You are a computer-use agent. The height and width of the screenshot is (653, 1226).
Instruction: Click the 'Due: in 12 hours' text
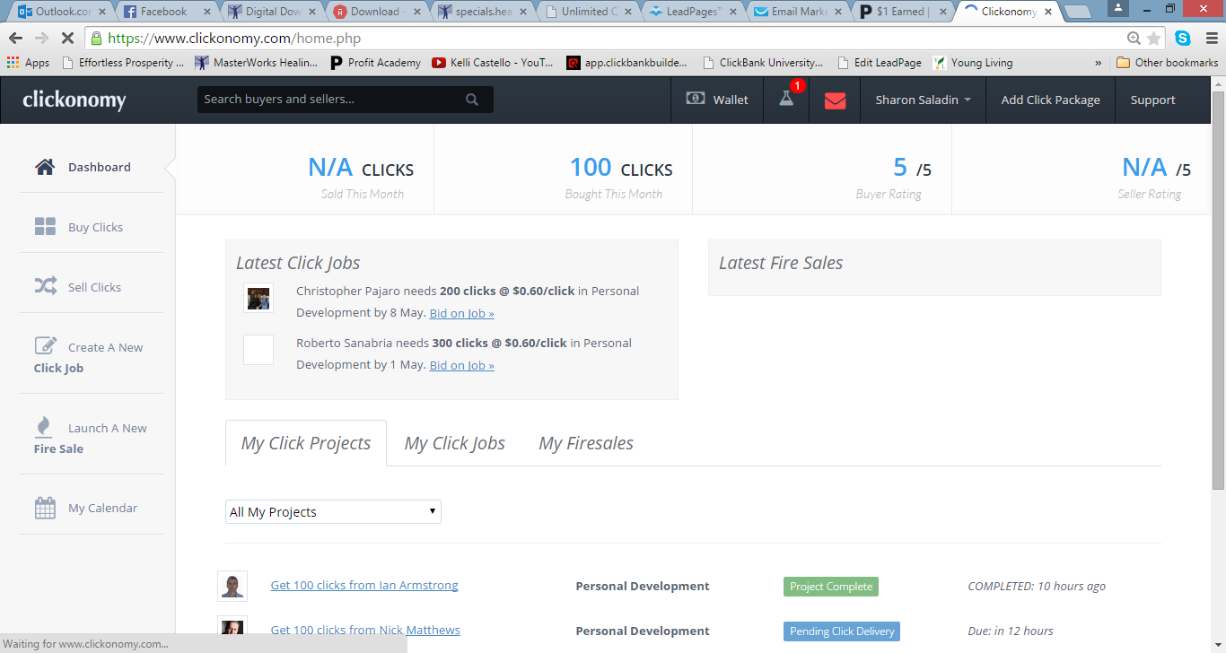coord(1011,631)
